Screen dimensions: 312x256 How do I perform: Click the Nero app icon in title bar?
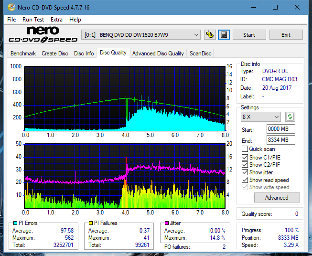(11, 7)
